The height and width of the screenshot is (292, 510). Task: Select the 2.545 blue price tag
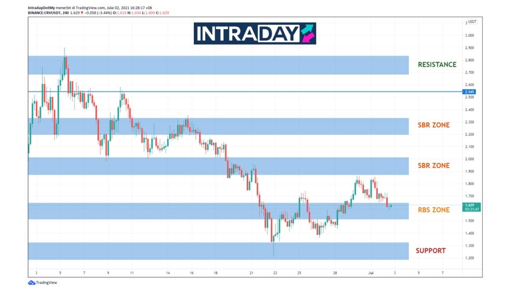(x=469, y=92)
